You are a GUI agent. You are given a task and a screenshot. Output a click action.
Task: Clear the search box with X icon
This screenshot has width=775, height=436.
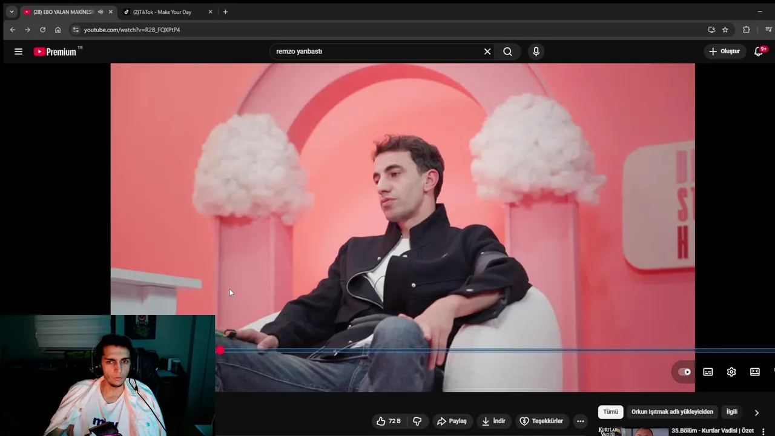(487, 51)
